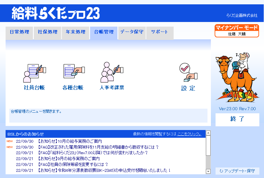Viewport: 264px width, 178px height.
Task: Open 10月の給与実務のご案内 notice
Action: (x=69, y=141)
